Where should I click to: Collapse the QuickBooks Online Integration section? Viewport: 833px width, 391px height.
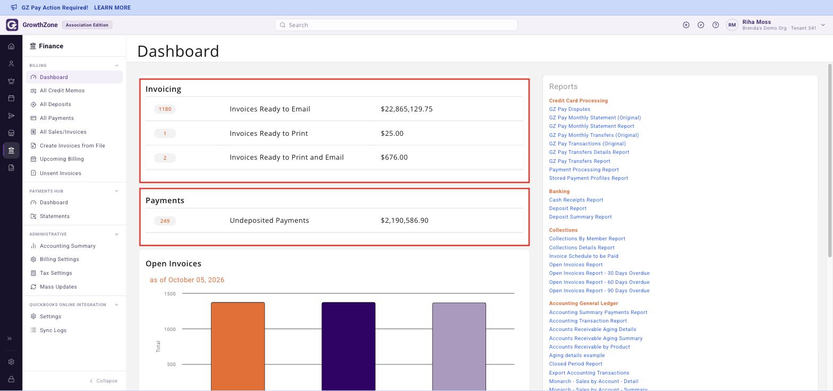[x=117, y=305]
